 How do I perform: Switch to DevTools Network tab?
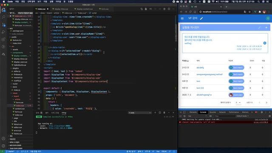pyautogui.click(x=222, y=112)
